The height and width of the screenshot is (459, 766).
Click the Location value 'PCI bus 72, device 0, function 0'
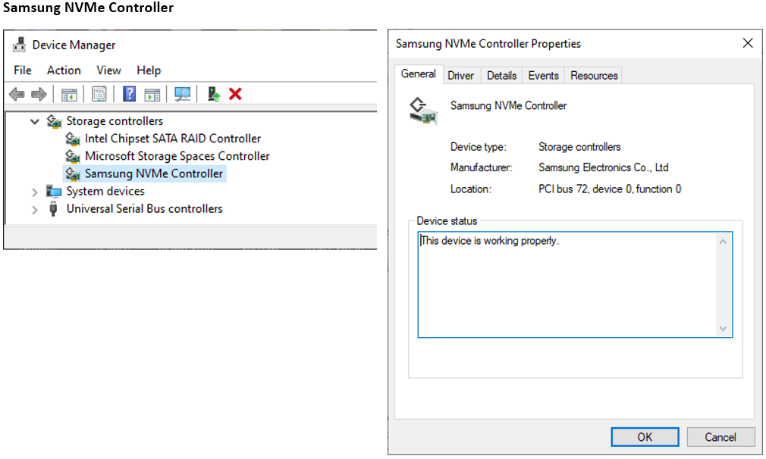[610, 189]
